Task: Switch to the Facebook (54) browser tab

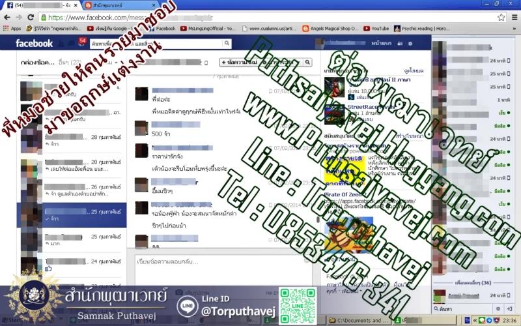Action: (39, 5)
